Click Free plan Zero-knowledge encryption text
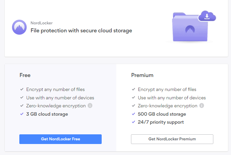 tap(56, 106)
